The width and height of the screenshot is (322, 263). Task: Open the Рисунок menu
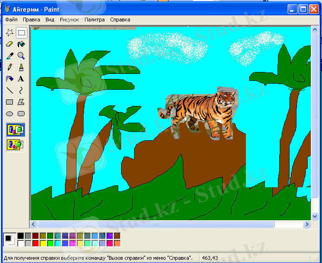(69, 20)
